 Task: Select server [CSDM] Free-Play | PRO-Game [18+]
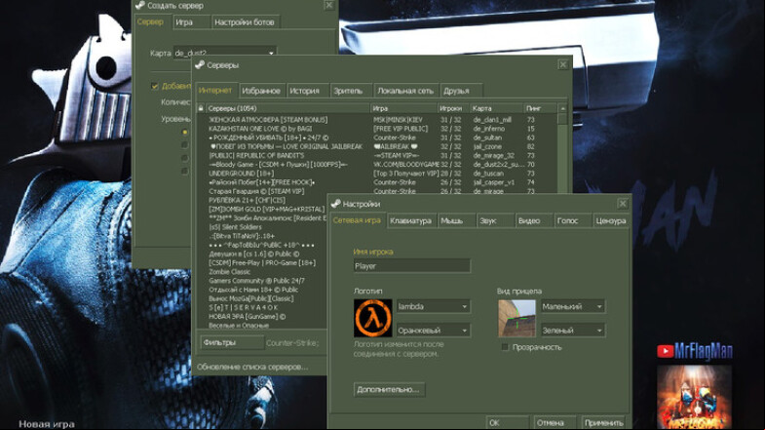[262, 262]
